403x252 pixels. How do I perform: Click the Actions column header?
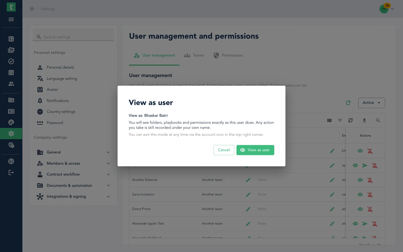(365, 136)
